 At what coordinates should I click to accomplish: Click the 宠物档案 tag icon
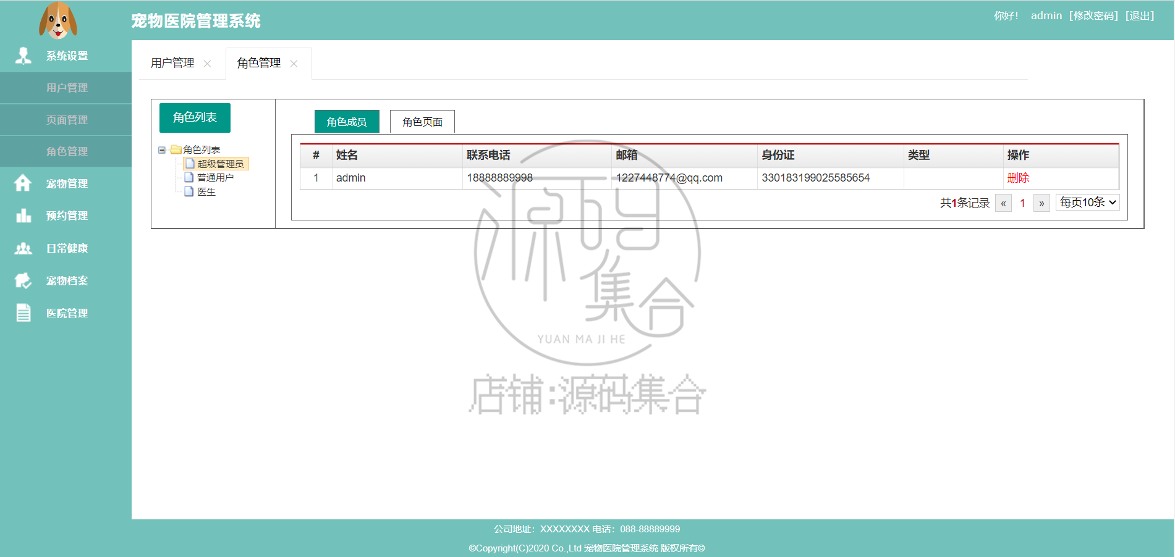(23, 280)
